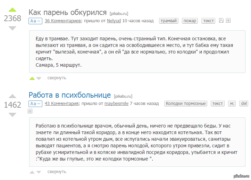
Task: Collapse the first post via 'свернуть'
Action: click(57, 78)
